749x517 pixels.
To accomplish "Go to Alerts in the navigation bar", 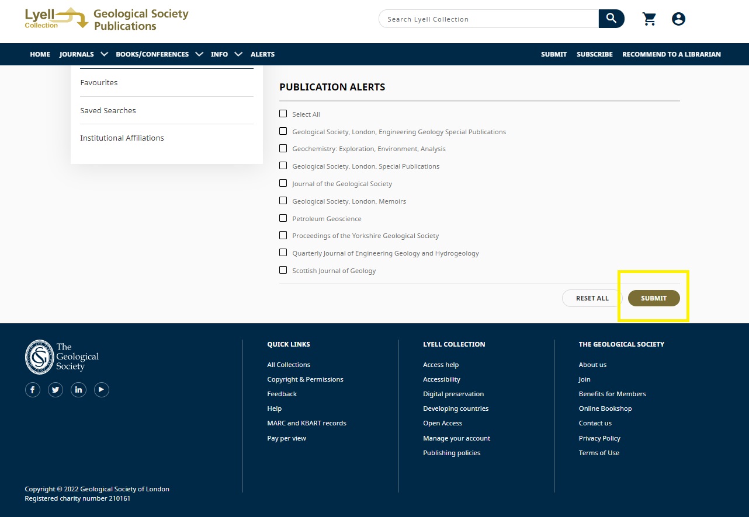I will 262,54.
